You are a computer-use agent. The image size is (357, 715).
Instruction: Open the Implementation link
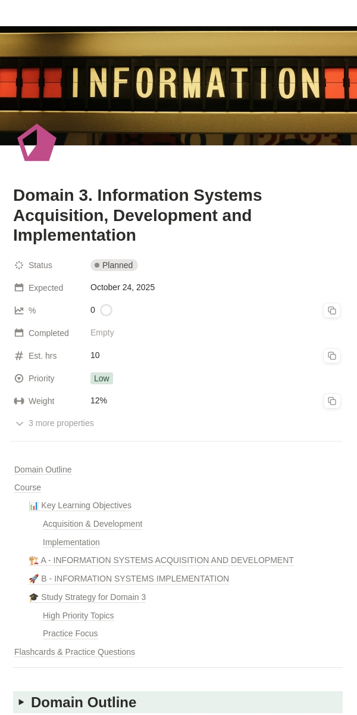pyautogui.click(x=71, y=542)
